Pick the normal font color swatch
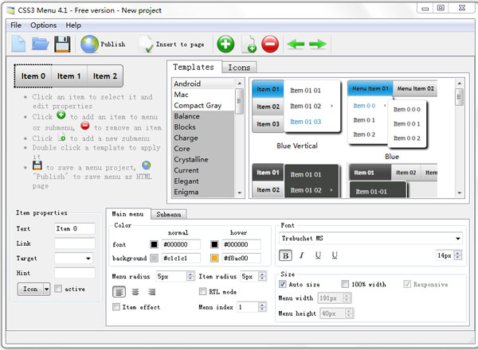 pos(154,244)
